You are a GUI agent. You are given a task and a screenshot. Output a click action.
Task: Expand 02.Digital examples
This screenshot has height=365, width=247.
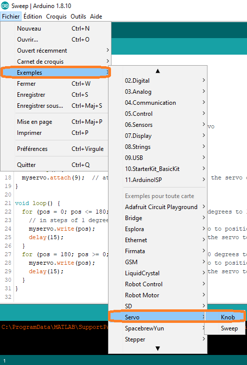pyautogui.click(x=158, y=81)
